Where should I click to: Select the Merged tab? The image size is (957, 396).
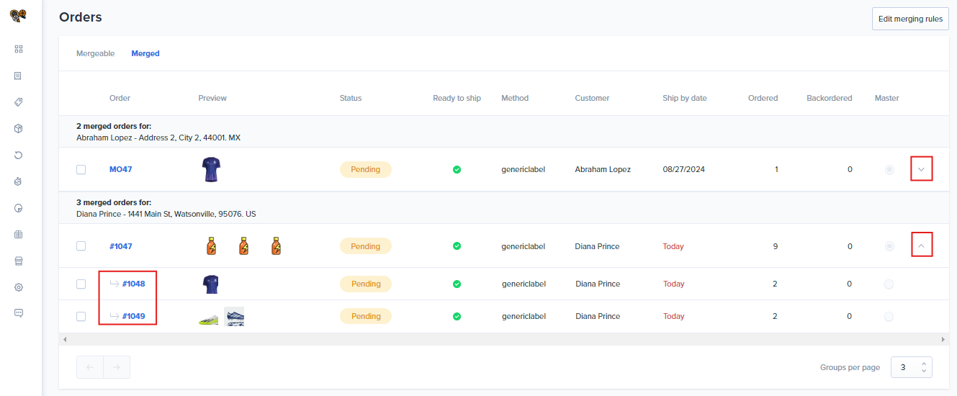[145, 53]
